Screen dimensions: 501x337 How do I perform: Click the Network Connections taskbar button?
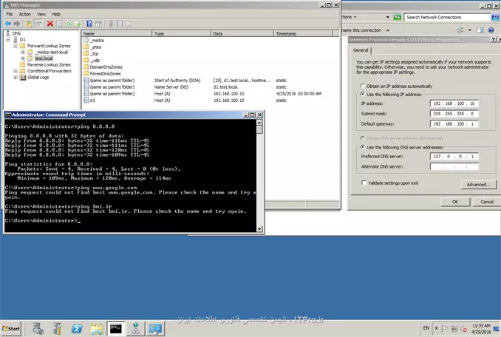(x=156, y=328)
